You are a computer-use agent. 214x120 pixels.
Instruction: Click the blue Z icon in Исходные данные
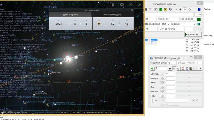pos(199,9)
